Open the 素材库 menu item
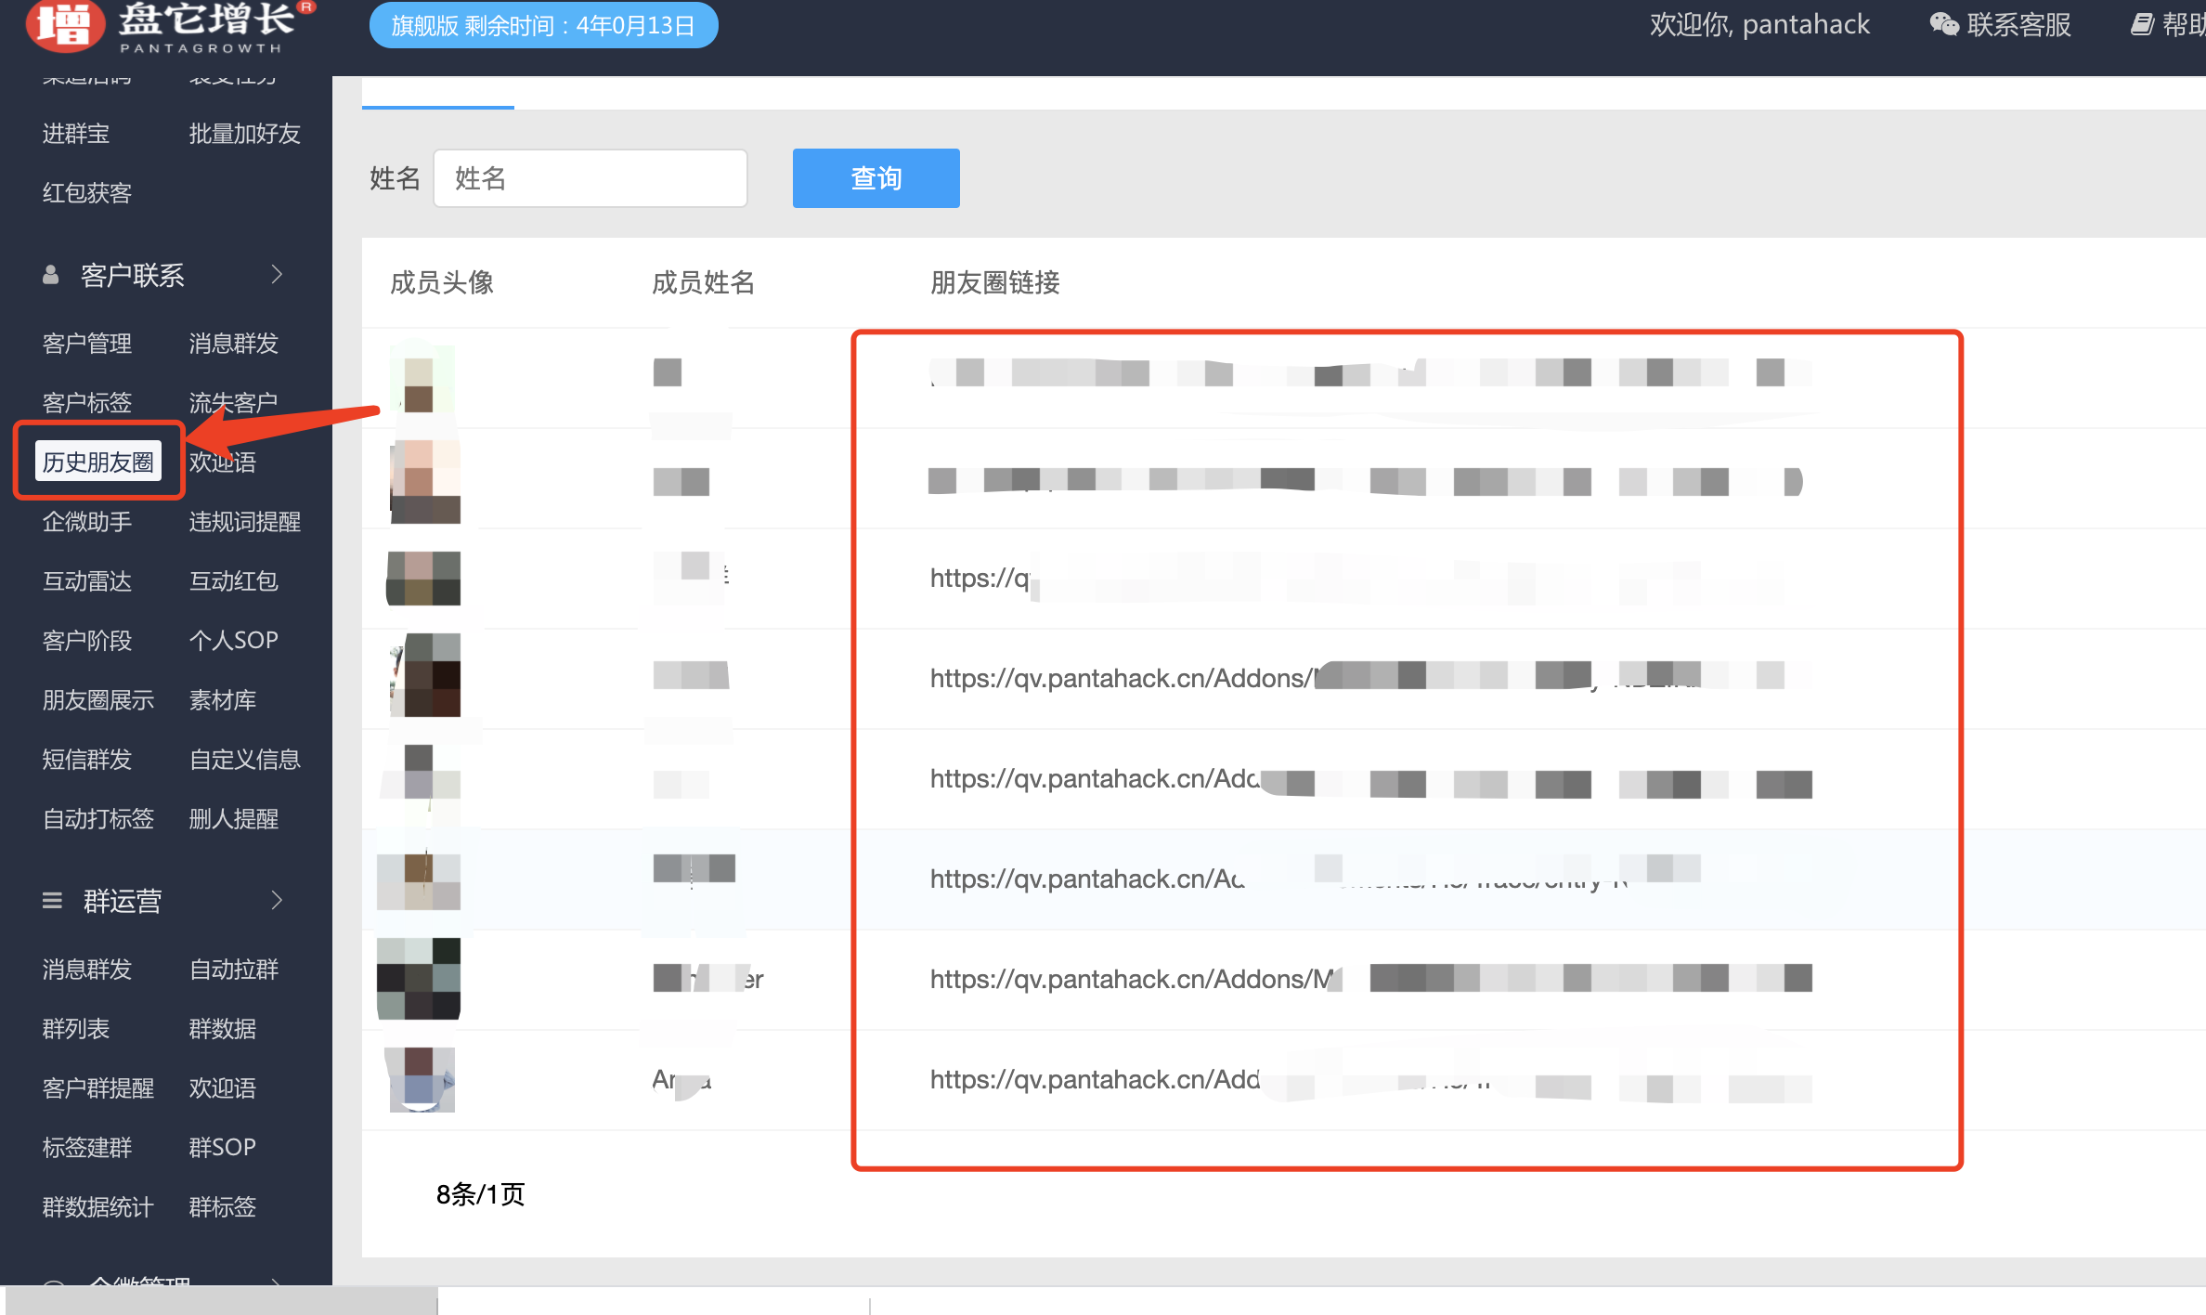The width and height of the screenshot is (2206, 1315). (223, 700)
